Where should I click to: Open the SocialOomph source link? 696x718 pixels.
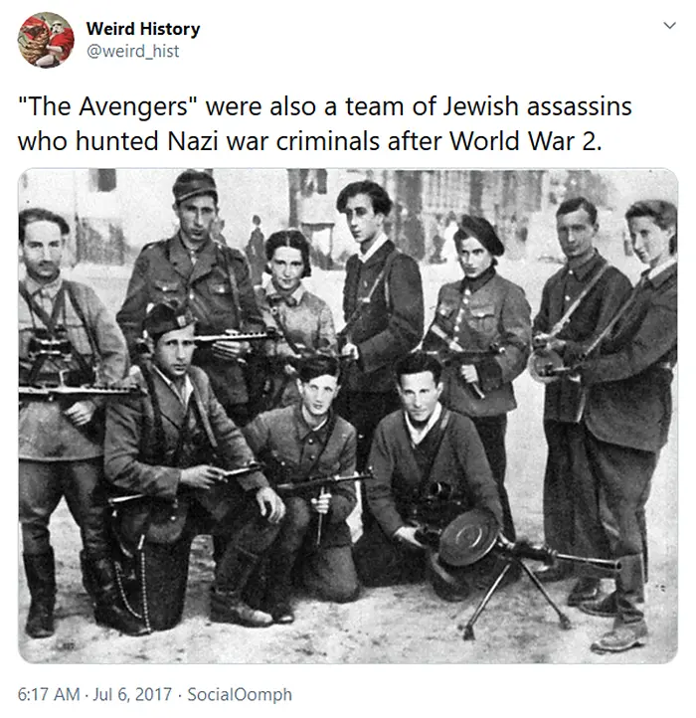click(240, 694)
